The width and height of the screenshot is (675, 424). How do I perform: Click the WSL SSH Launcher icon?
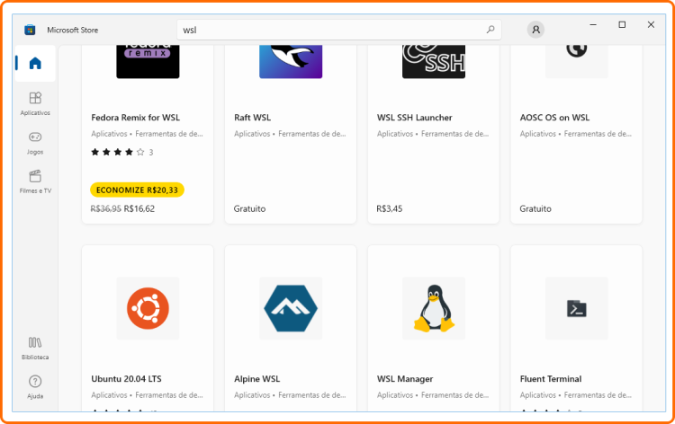(x=434, y=61)
